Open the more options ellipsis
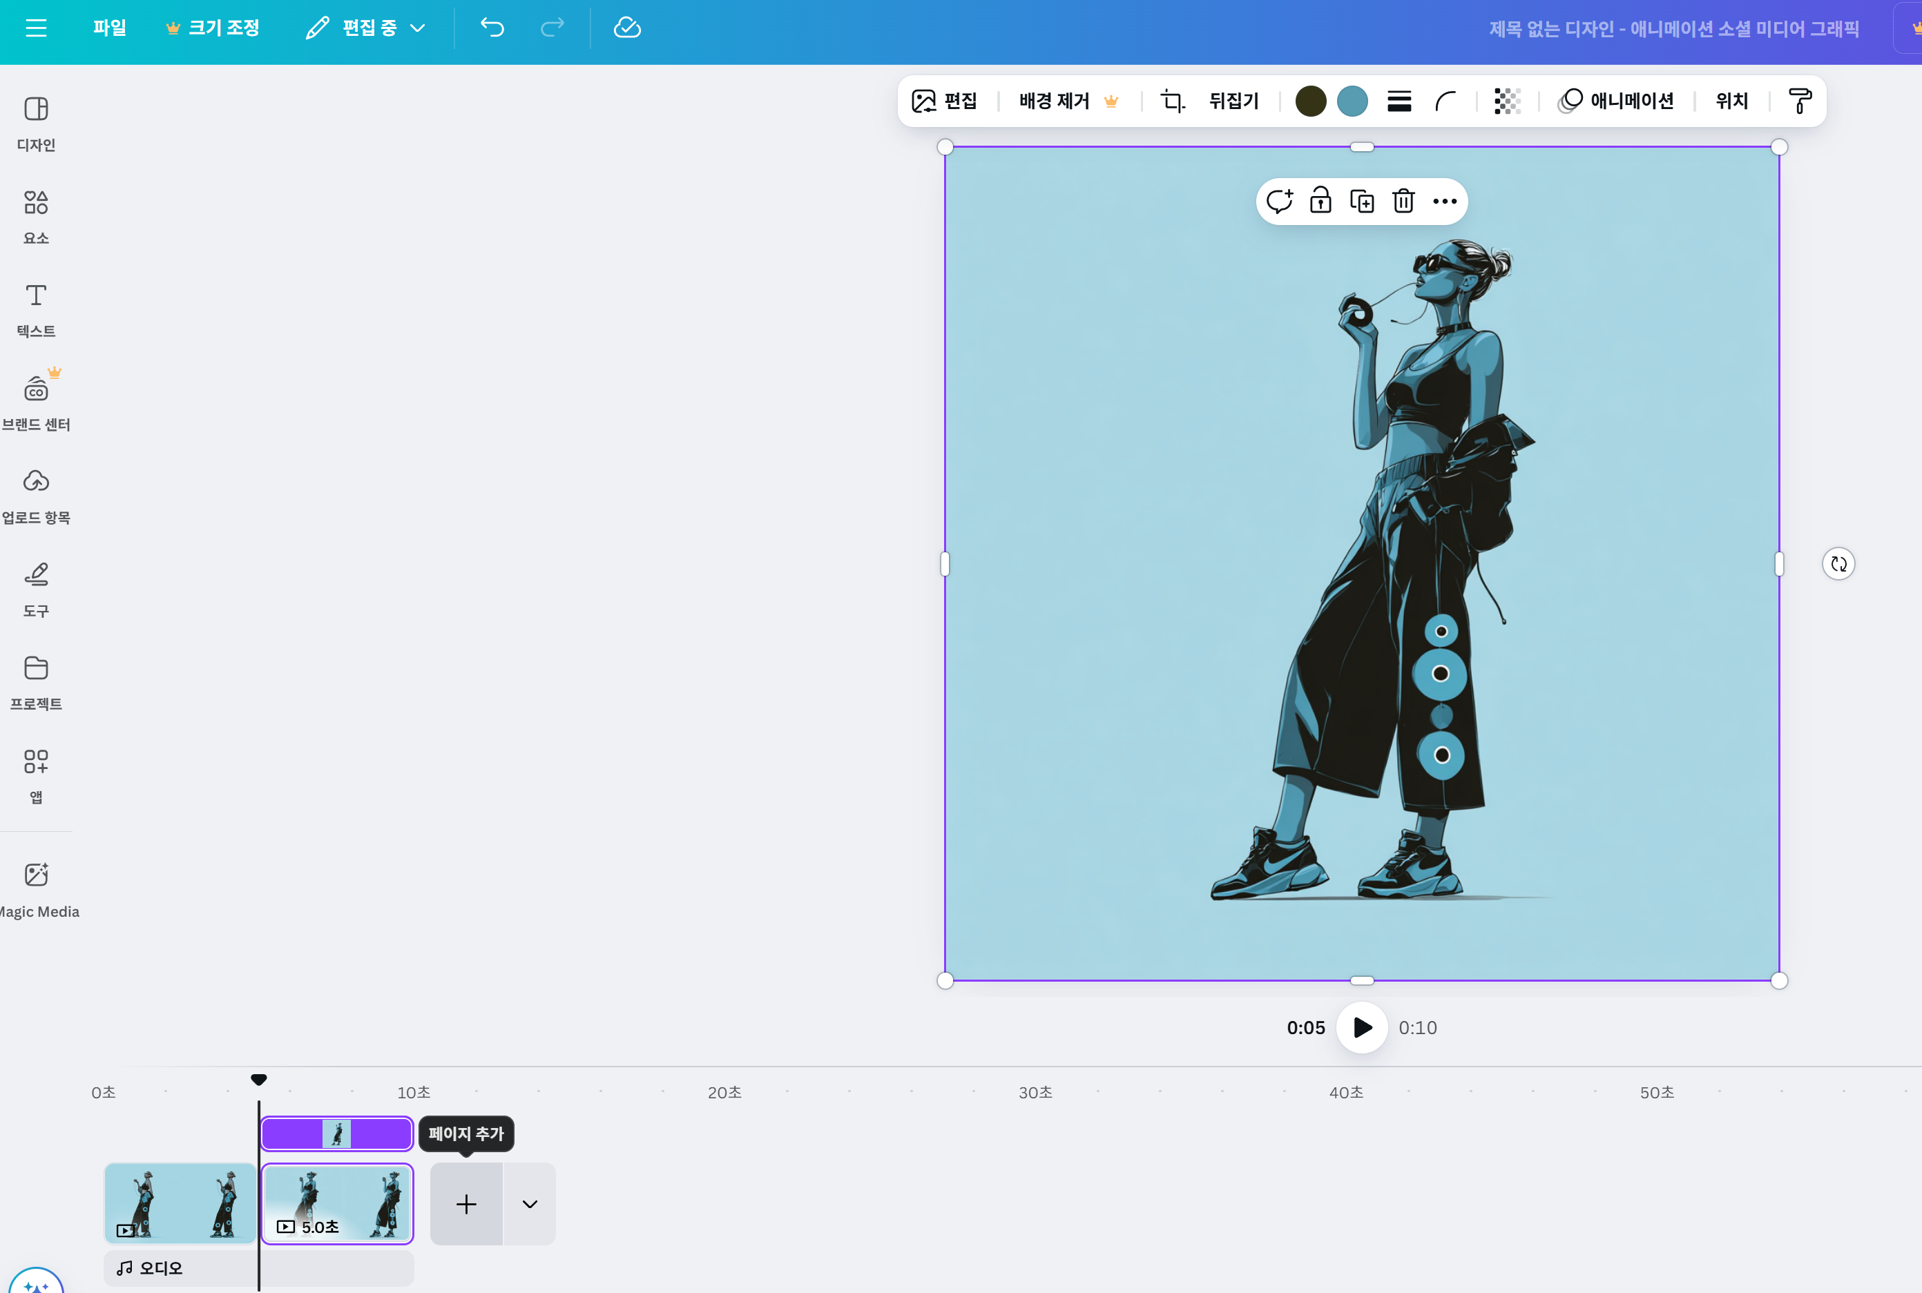The image size is (1922, 1293). tap(1444, 201)
